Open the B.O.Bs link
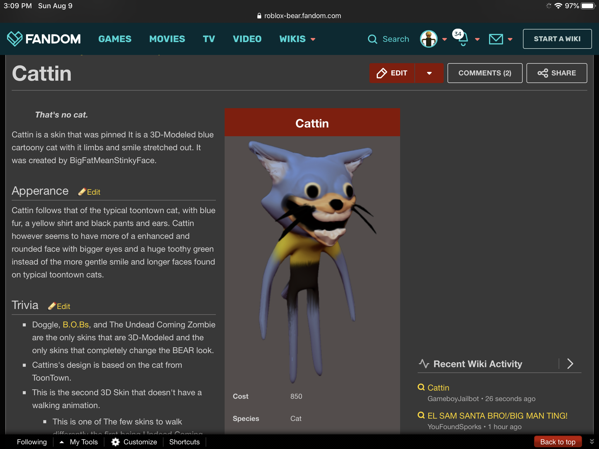 click(76, 324)
